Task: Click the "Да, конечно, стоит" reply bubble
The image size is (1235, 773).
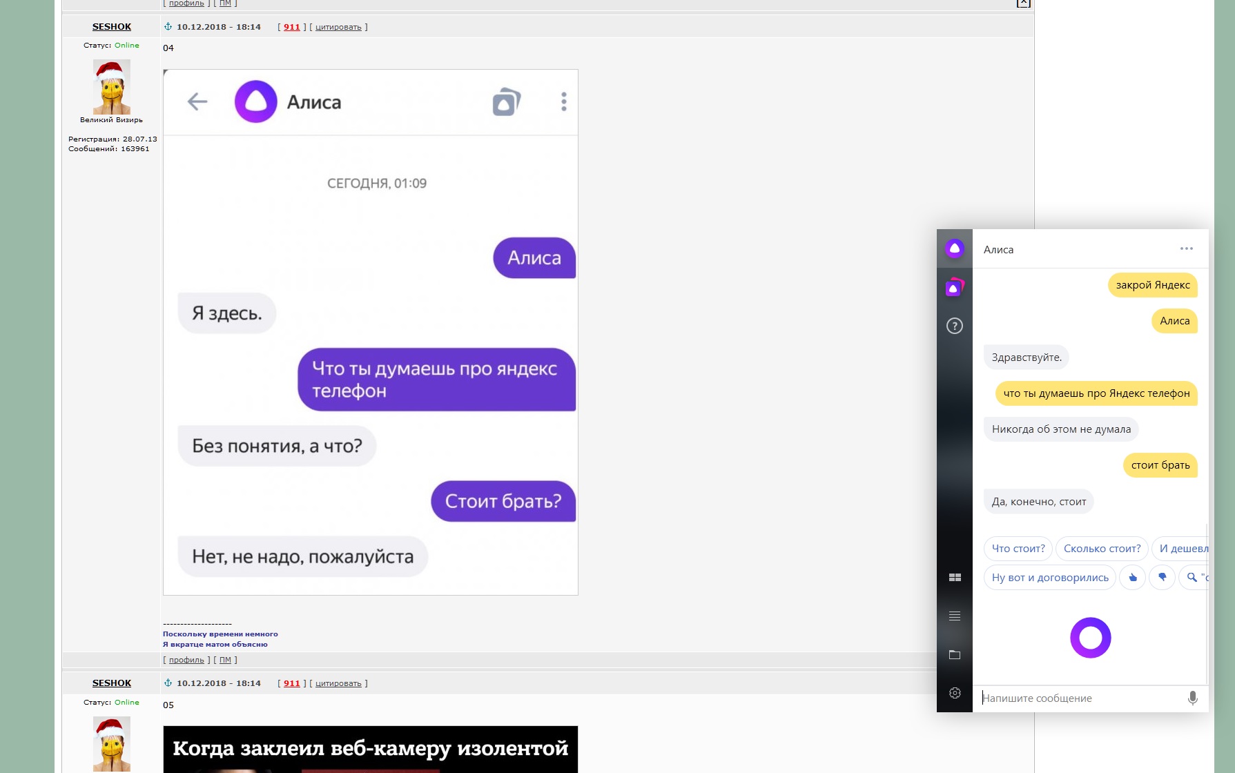Action: tap(1039, 502)
